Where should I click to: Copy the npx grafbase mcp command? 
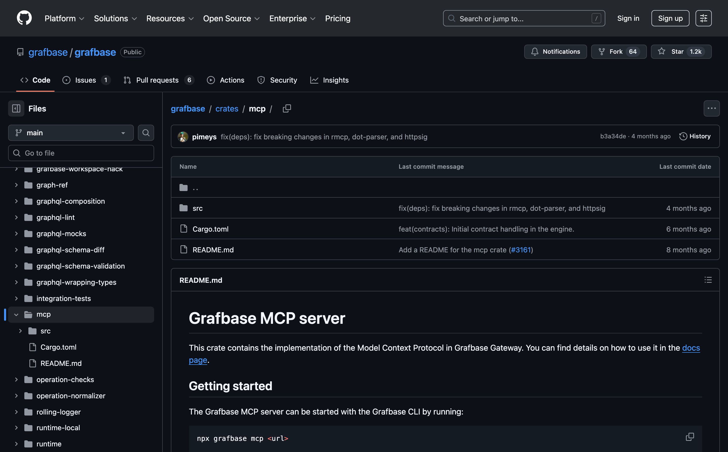pos(689,437)
